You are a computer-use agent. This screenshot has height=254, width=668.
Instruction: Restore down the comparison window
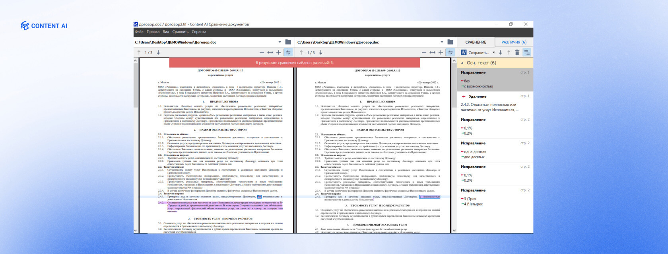511,24
